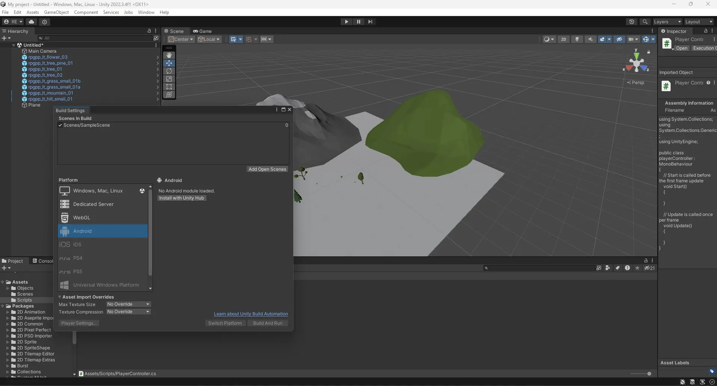The image size is (717, 386).
Task: Open Texture Compression override dropdown
Action: pos(128,312)
